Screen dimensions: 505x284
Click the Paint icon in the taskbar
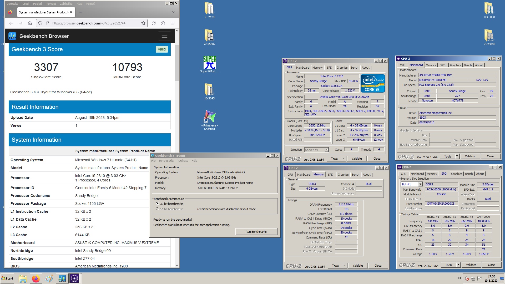point(49,278)
